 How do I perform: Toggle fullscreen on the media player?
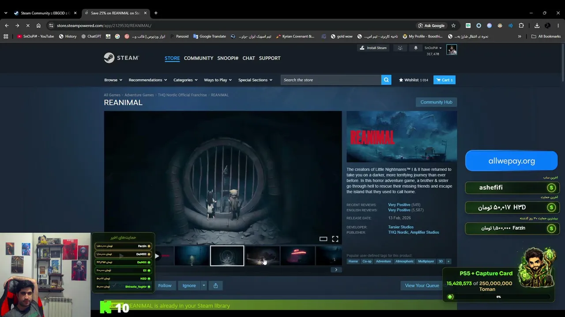(x=335, y=239)
